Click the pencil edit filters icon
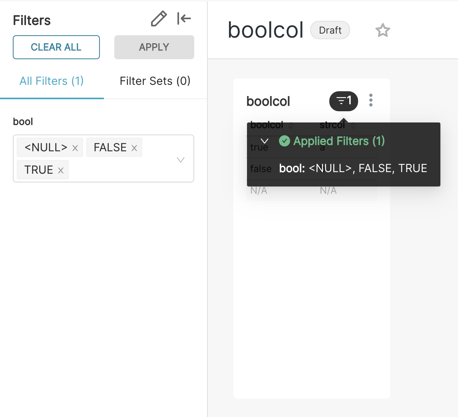The height and width of the screenshot is (417, 458). pos(159,19)
